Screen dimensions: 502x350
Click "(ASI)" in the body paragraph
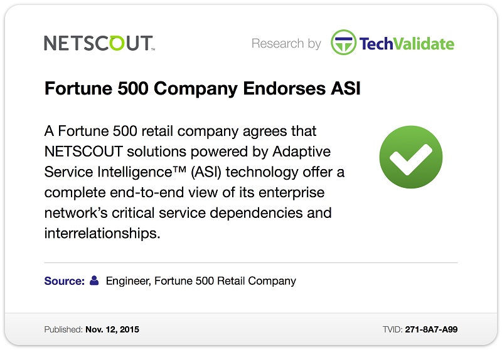(x=206, y=172)
